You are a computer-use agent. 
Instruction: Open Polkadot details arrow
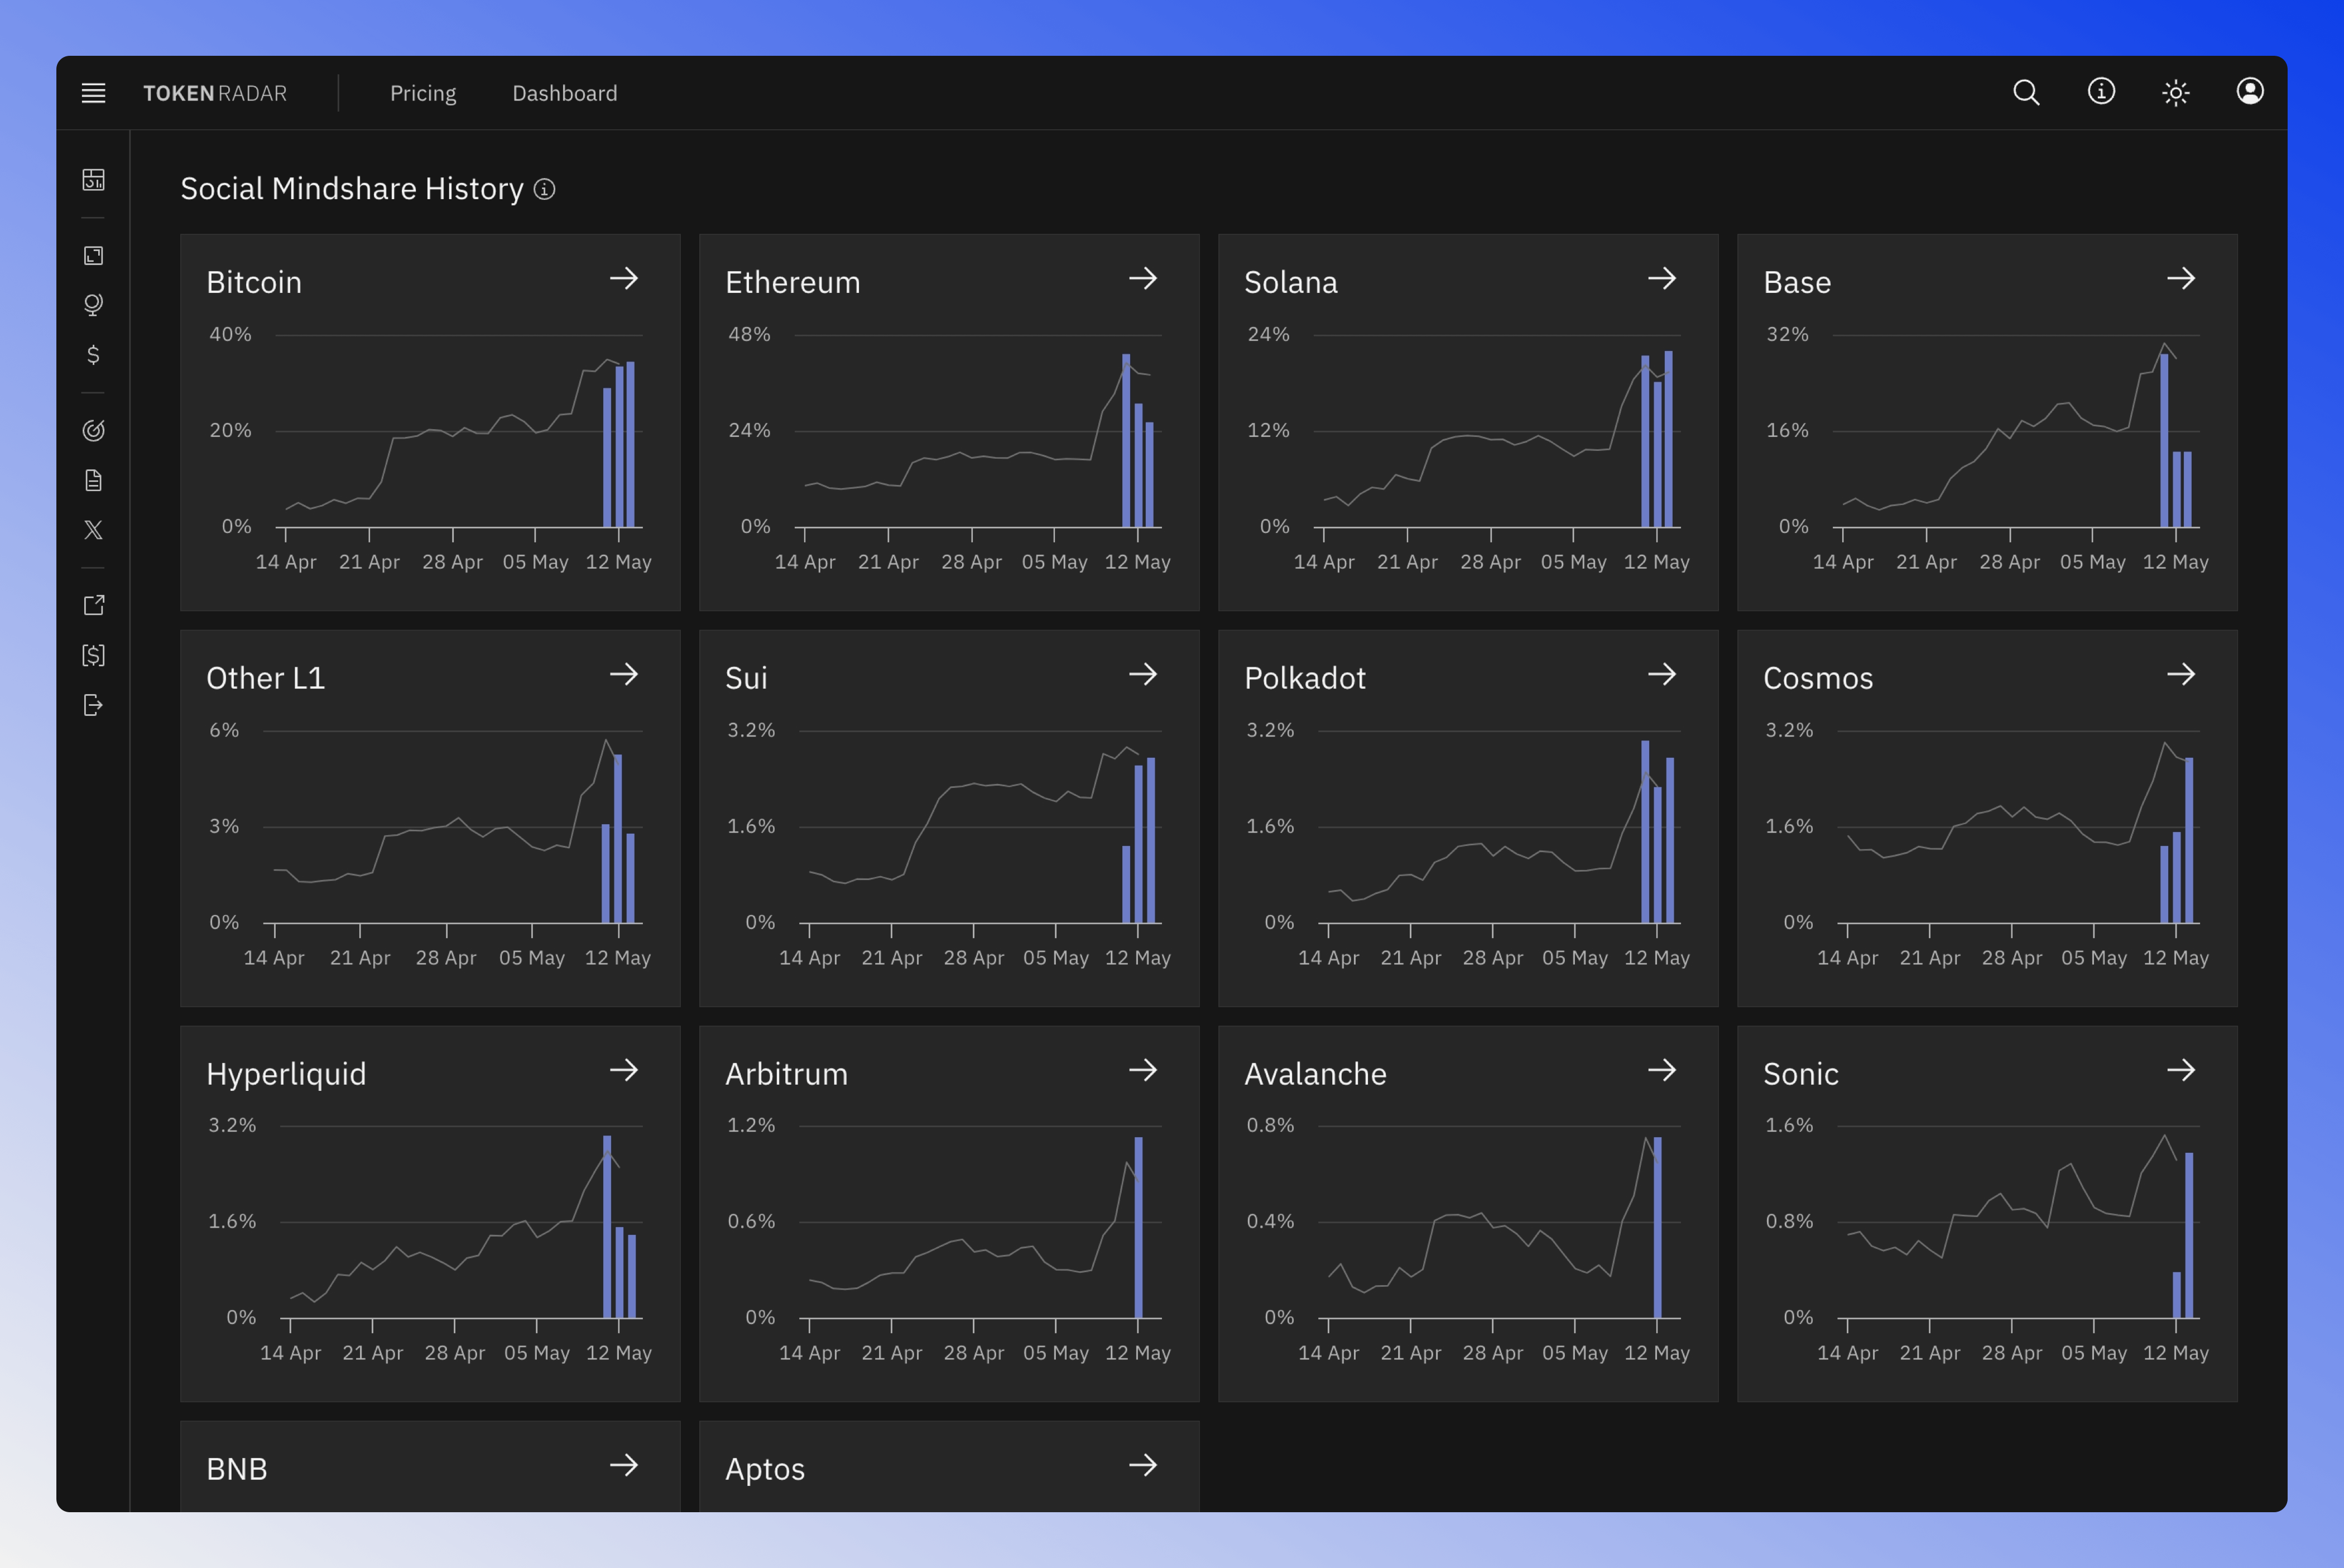1662,675
